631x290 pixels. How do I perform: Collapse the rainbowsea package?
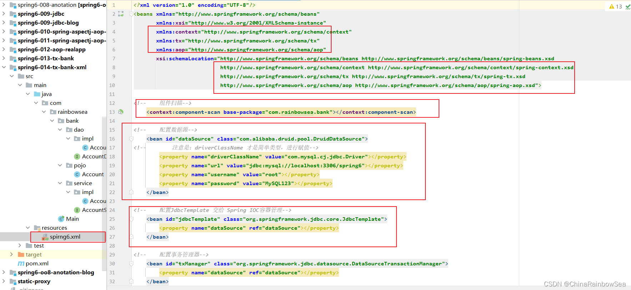(x=44, y=112)
